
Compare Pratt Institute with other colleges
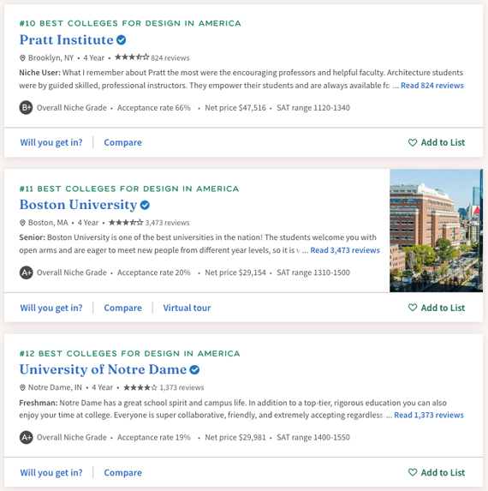point(122,142)
